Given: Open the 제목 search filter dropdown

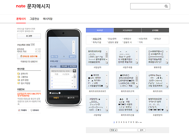Looking at the screenshot, I should (113, 130).
